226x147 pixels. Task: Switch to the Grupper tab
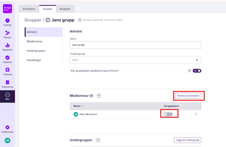pyautogui.click(x=48, y=9)
